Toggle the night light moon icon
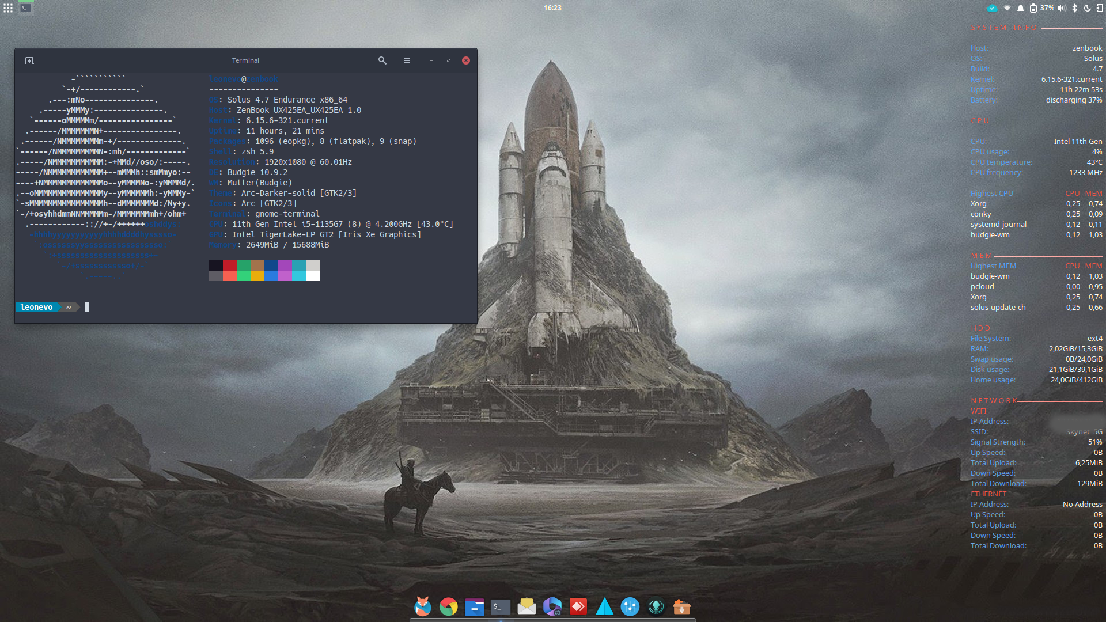Image resolution: width=1106 pixels, height=622 pixels. point(1088,8)
